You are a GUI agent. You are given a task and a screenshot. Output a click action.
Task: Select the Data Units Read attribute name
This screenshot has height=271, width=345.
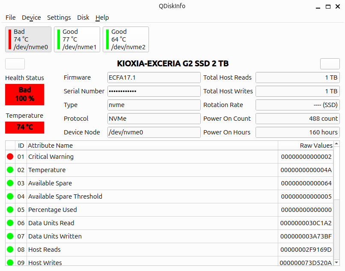[x=51, y=223]
